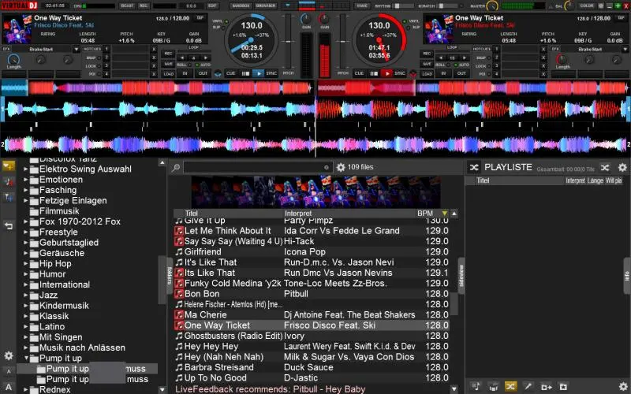Click the playlist shuffle icon in header

[x=604, y=167]
